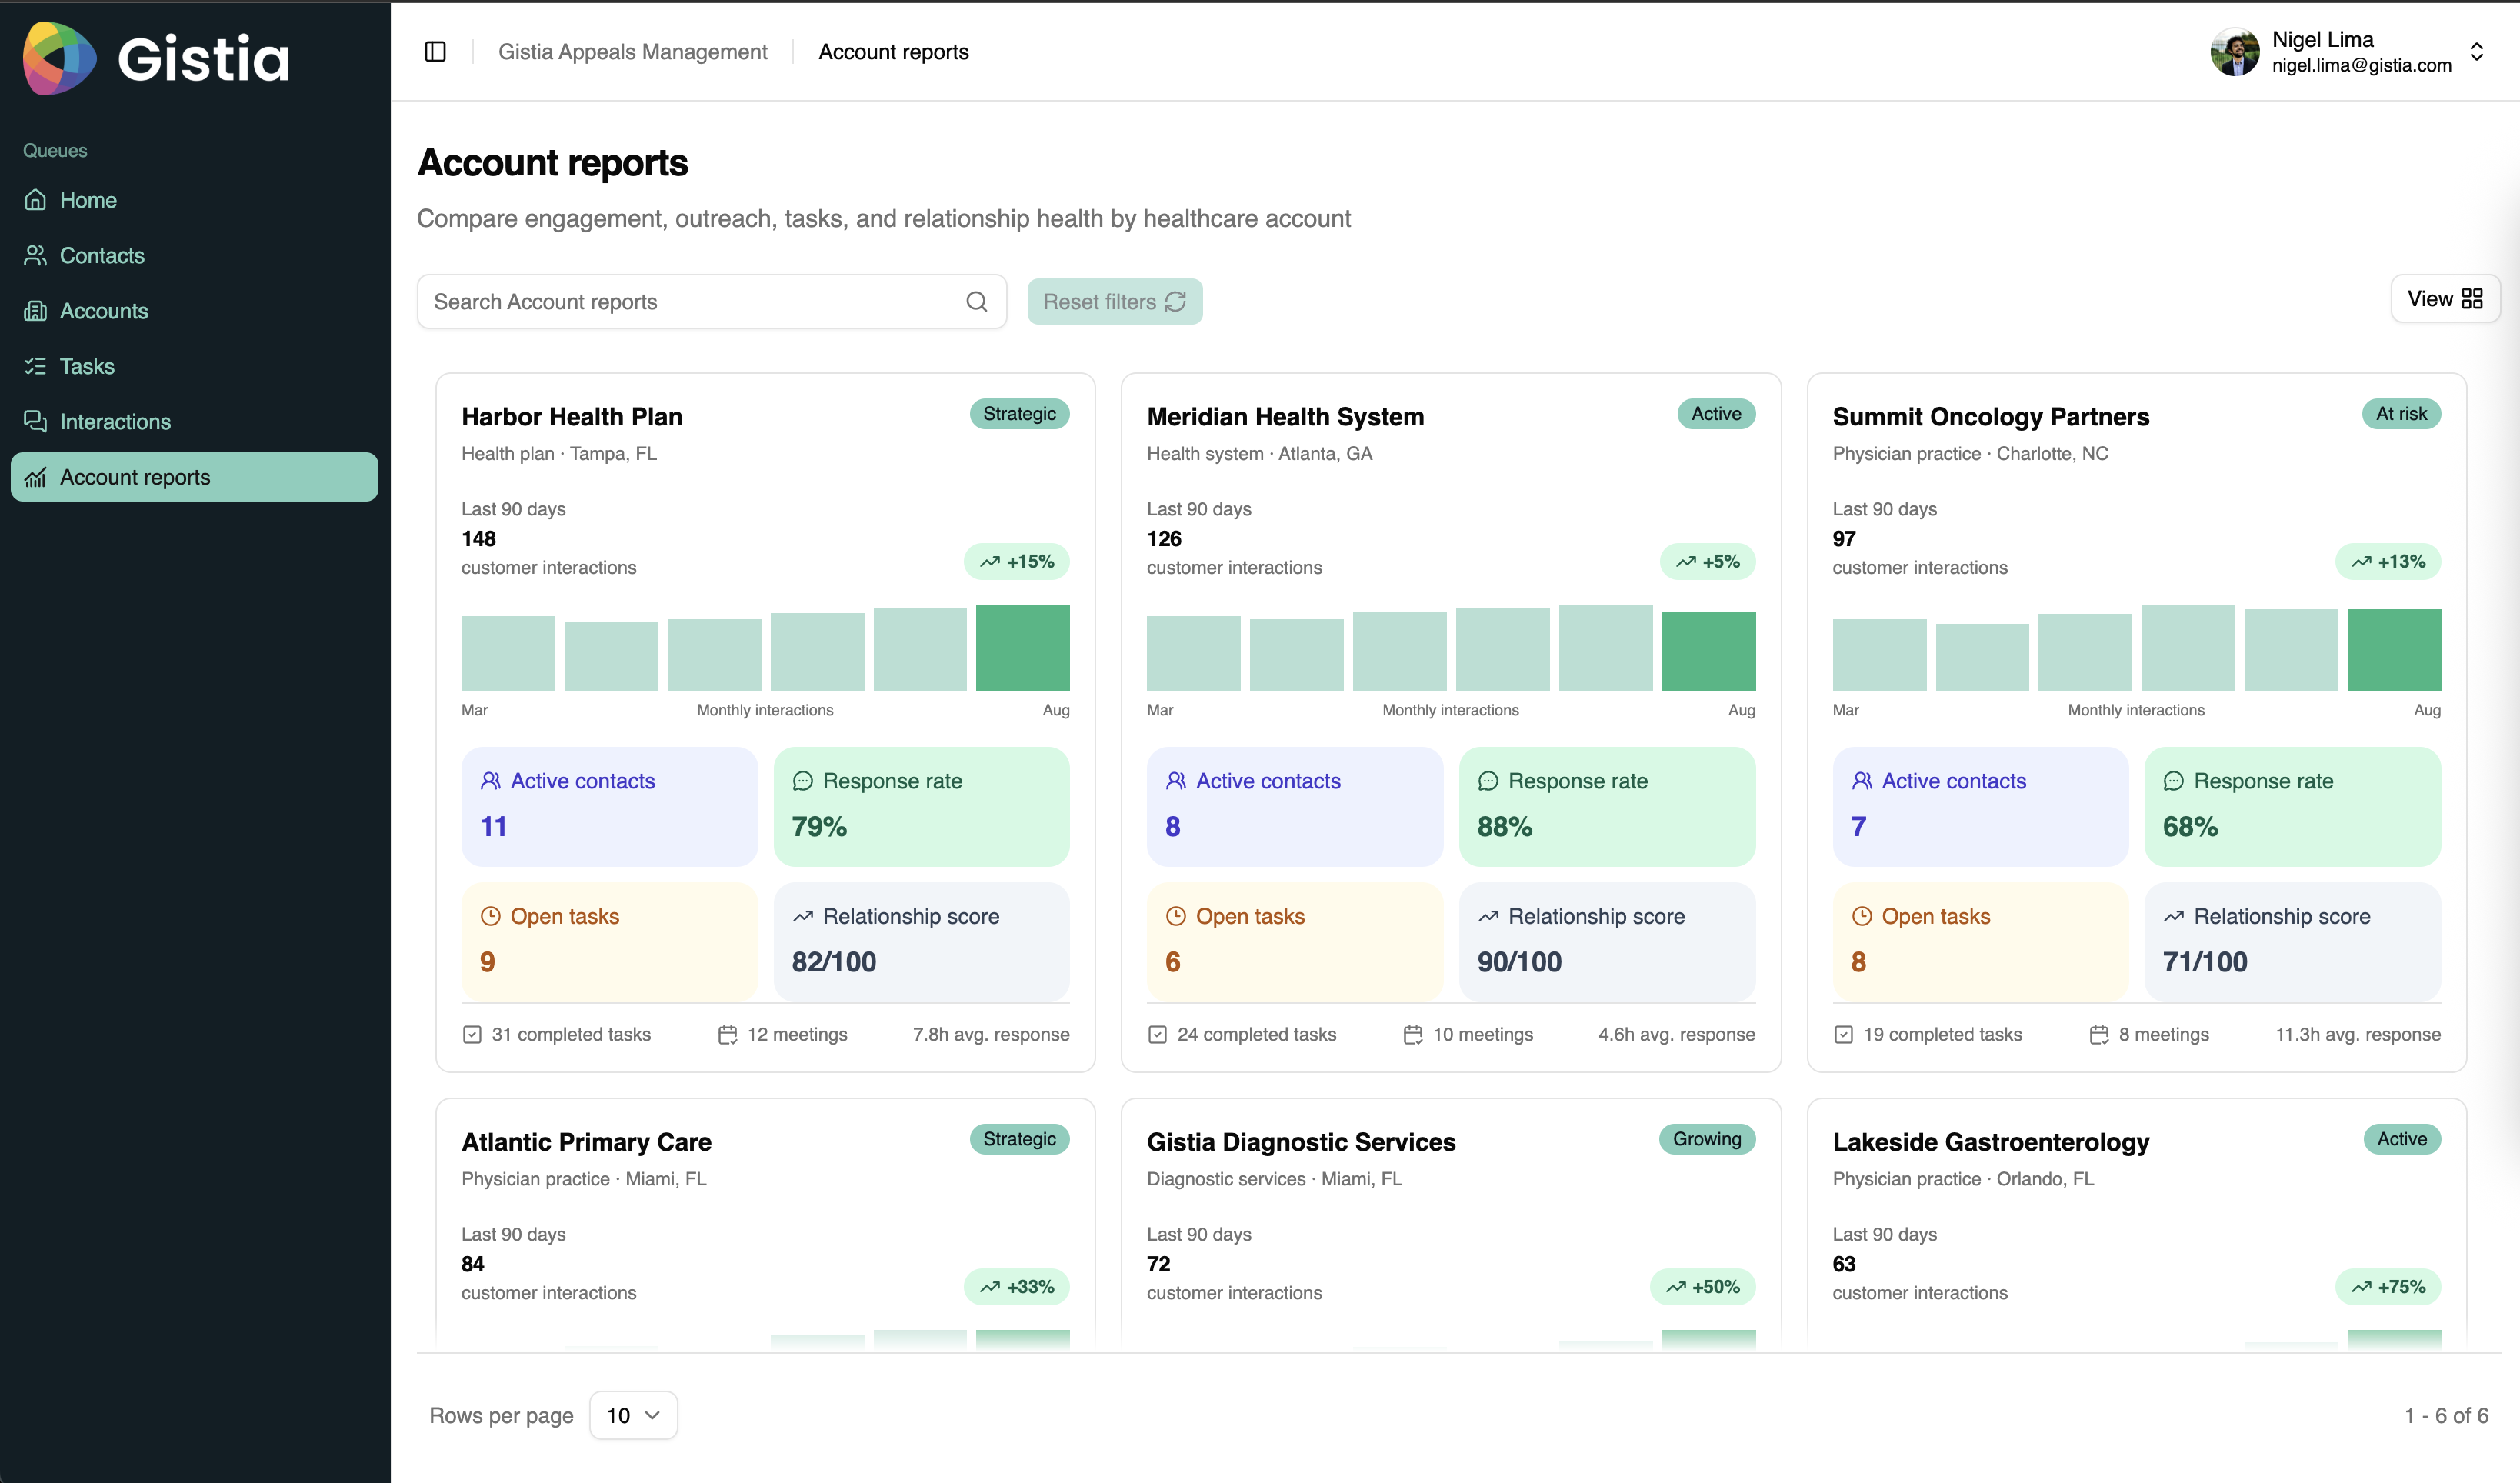Screen dimensions: 2520x1483
Task: Click the Reset filters button
Action: tap(1114, 302)
